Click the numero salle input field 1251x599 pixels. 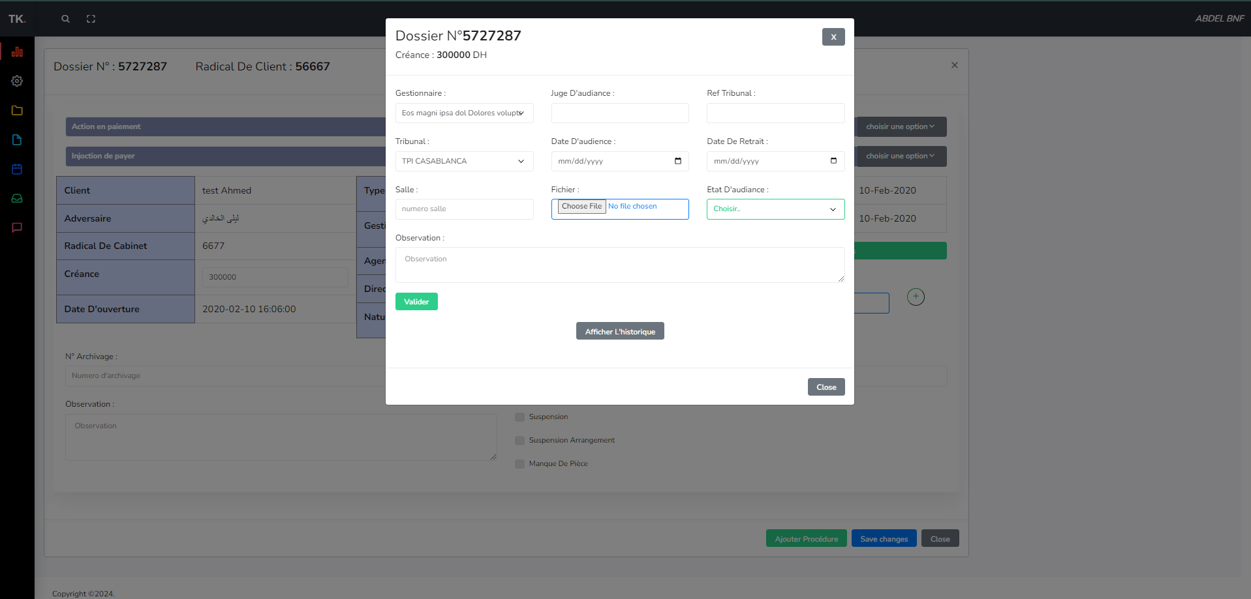tap(464, 209)
